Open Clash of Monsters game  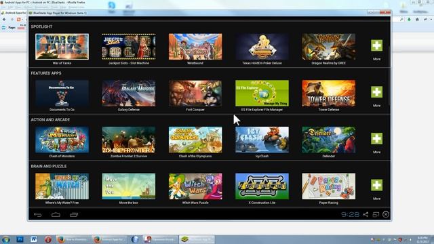62,140
